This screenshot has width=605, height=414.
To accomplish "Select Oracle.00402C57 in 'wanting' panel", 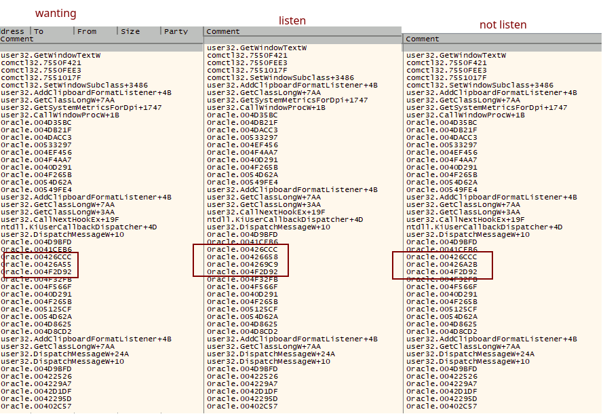I will coord(36,407).
